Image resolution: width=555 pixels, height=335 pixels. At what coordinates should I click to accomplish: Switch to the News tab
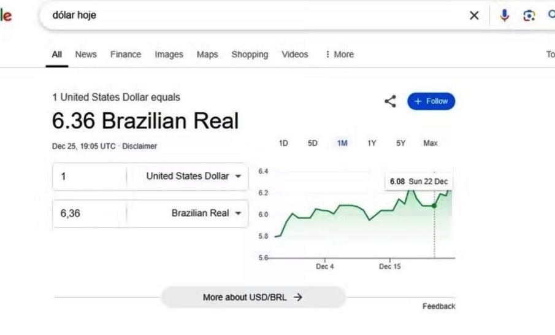pyautogui.click(x=86, y=55)
